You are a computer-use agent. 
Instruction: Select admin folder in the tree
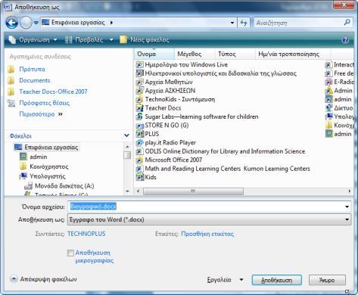pyautogui.click(x=39, y=157)
